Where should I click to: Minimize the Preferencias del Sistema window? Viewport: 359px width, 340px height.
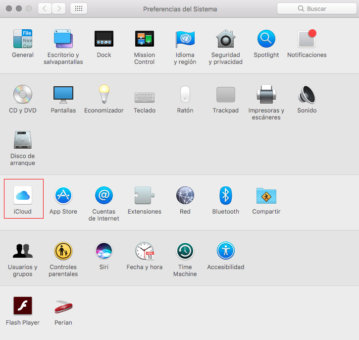click(x=19, y=9)
